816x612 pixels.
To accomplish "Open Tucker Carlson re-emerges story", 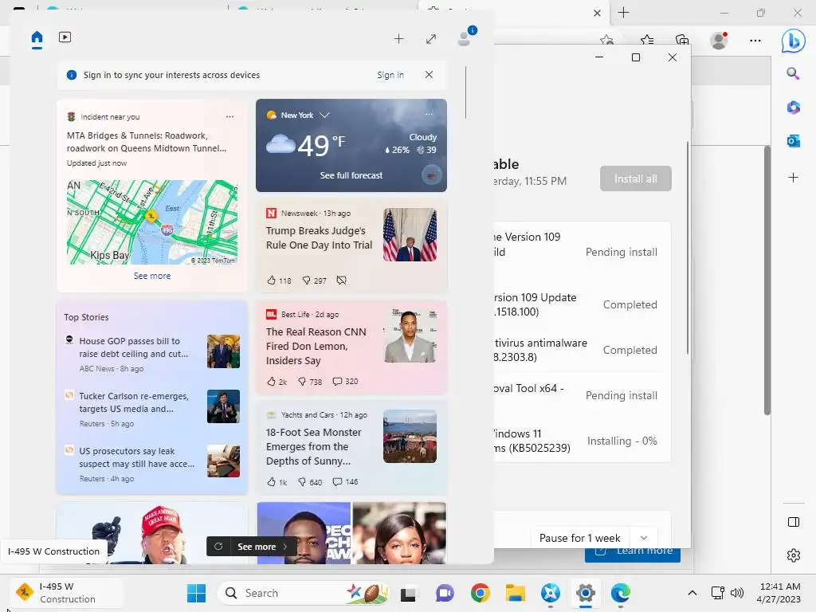I will (x=133, y=402).
